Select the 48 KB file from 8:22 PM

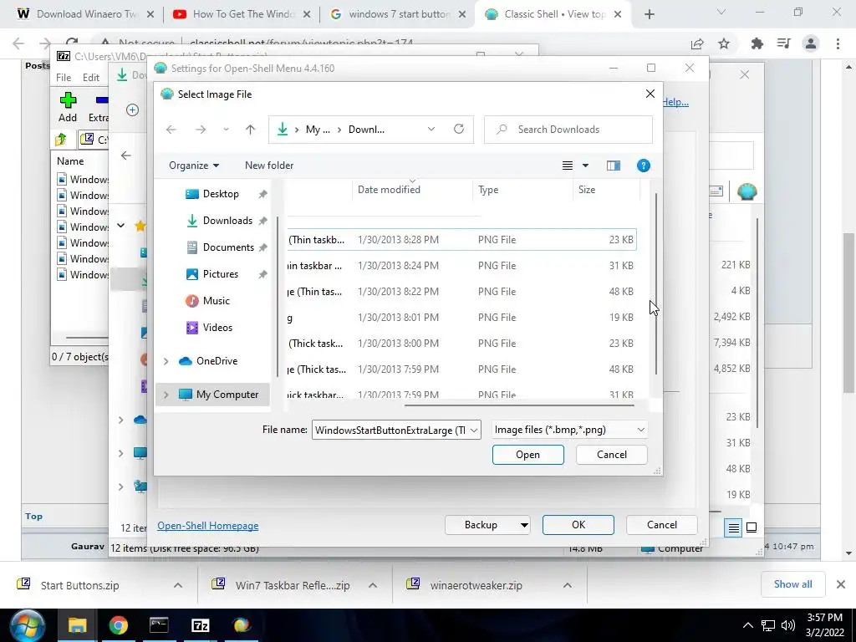click(x=461, y=292)
